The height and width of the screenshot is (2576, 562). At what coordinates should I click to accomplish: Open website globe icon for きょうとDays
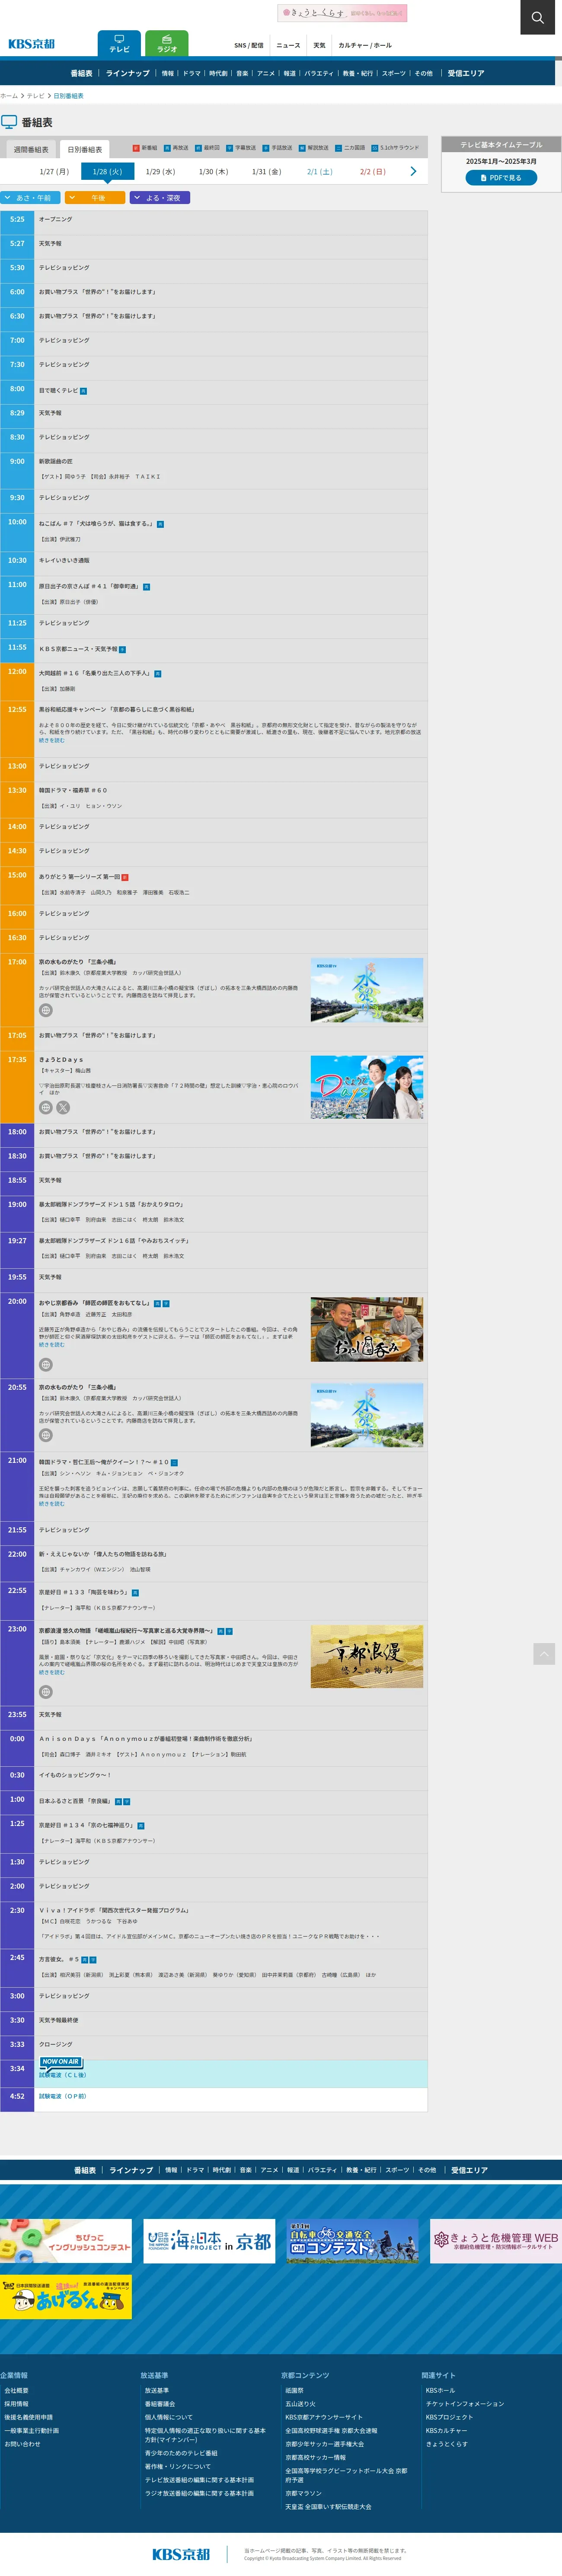click(45, 1107)
